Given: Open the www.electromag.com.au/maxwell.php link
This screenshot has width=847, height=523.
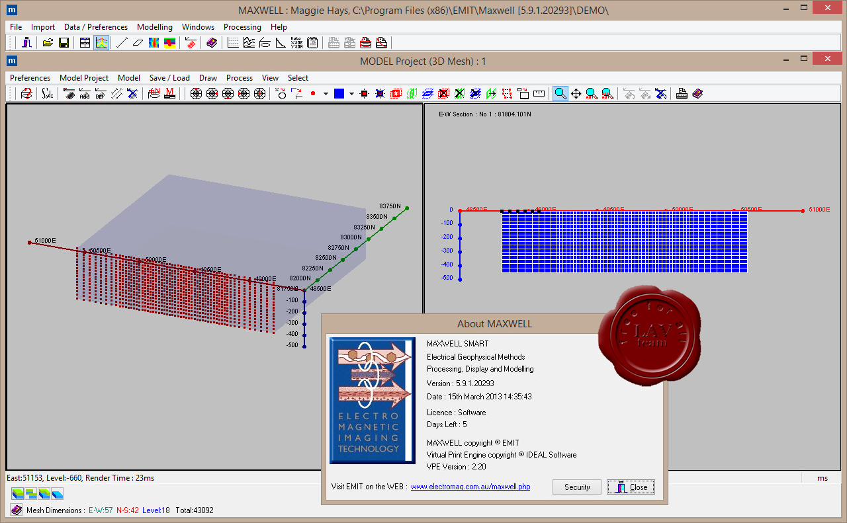Looking at the screenshot, I should 470,487.
